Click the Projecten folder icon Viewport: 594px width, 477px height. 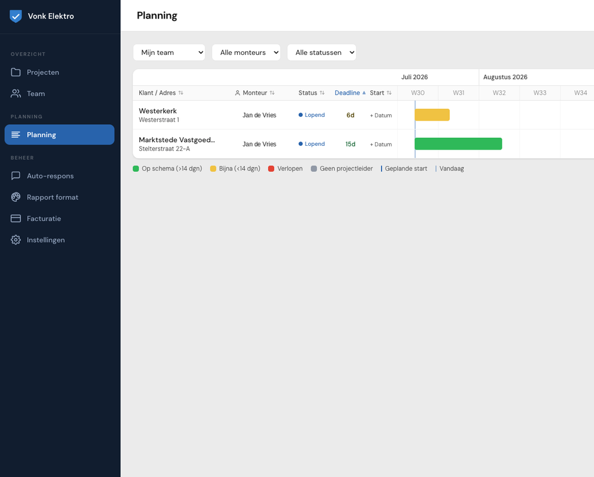[x=15, y=72]
